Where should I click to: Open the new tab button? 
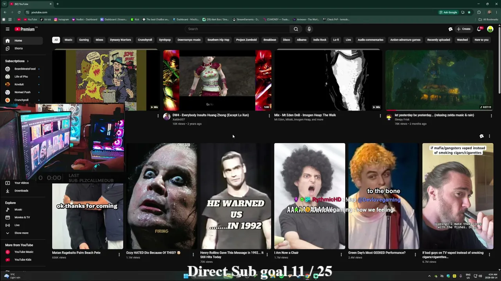coord(57,4)
